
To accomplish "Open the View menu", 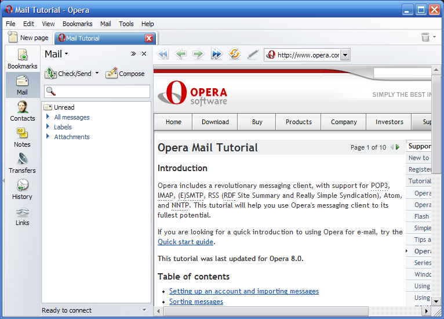I will pyautogui.click(x=48, y=24).
